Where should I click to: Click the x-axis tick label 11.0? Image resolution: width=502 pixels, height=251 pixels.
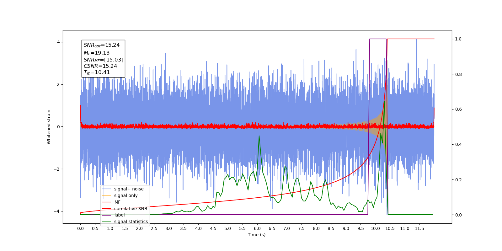pos(405,228)
